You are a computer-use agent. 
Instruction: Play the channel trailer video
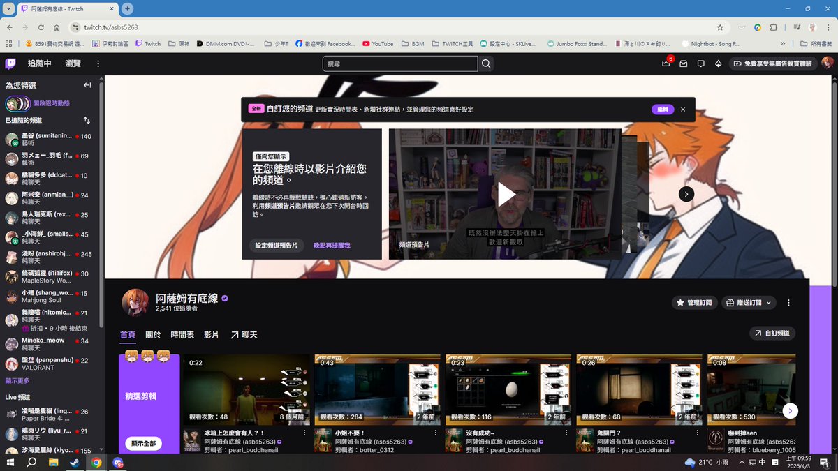(508, 194)
